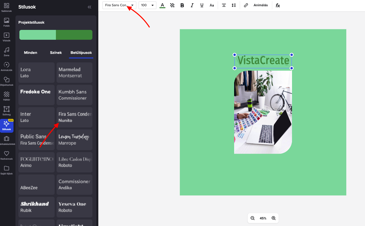Apply Commissioner / Andika font pair

click(75, 185)
